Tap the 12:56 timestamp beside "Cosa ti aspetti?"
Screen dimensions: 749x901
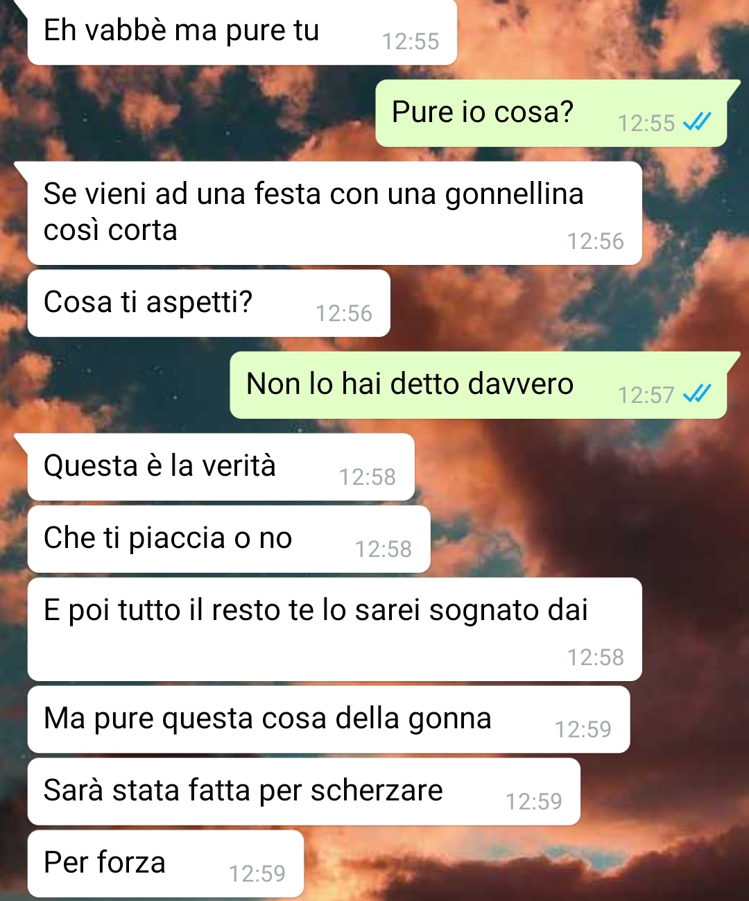point(344,314)
